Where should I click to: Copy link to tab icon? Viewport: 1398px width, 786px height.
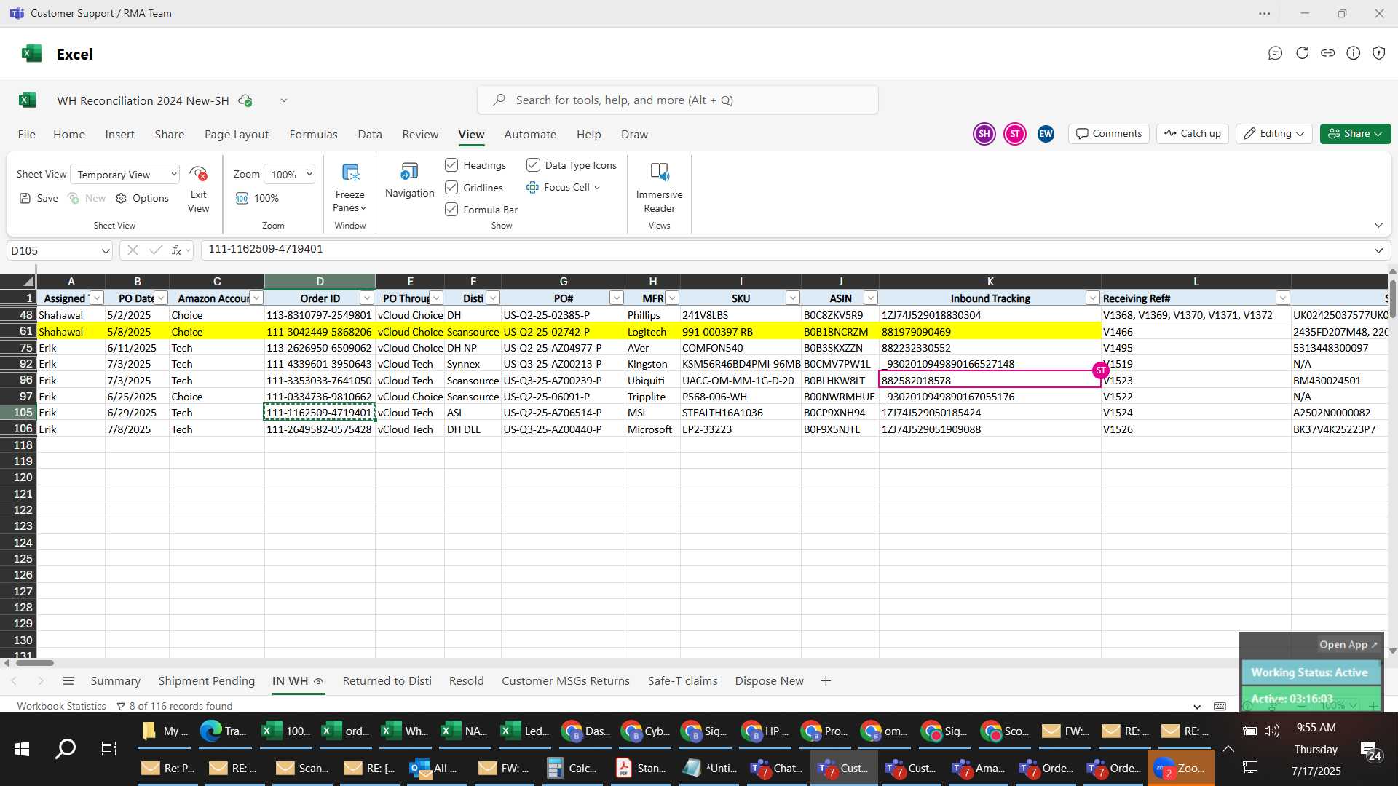click(x=1327, y=53)
